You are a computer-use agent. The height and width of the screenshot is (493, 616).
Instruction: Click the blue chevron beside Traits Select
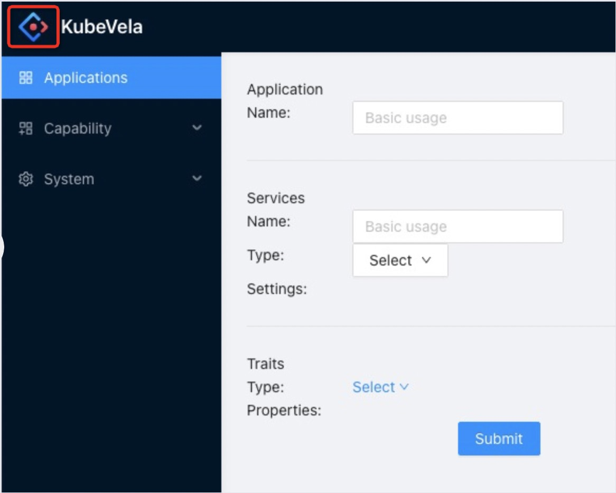(405, 387)
